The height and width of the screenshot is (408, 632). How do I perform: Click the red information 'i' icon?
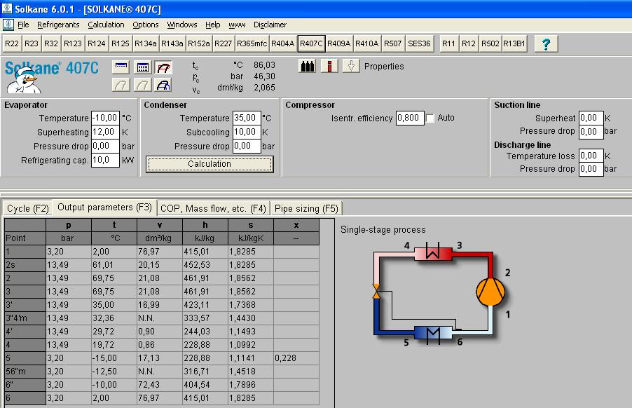tap(329, 66)
